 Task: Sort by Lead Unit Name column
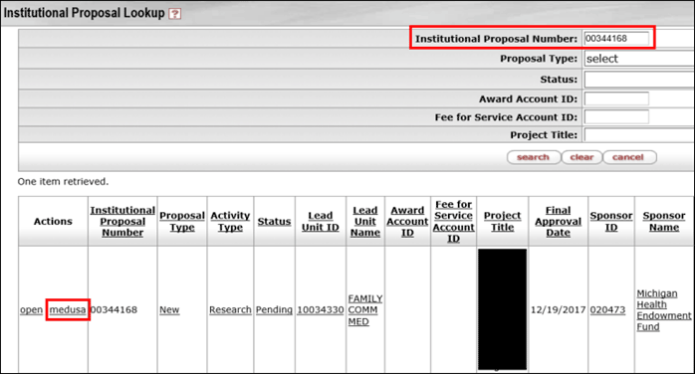[x=365, y=221]
